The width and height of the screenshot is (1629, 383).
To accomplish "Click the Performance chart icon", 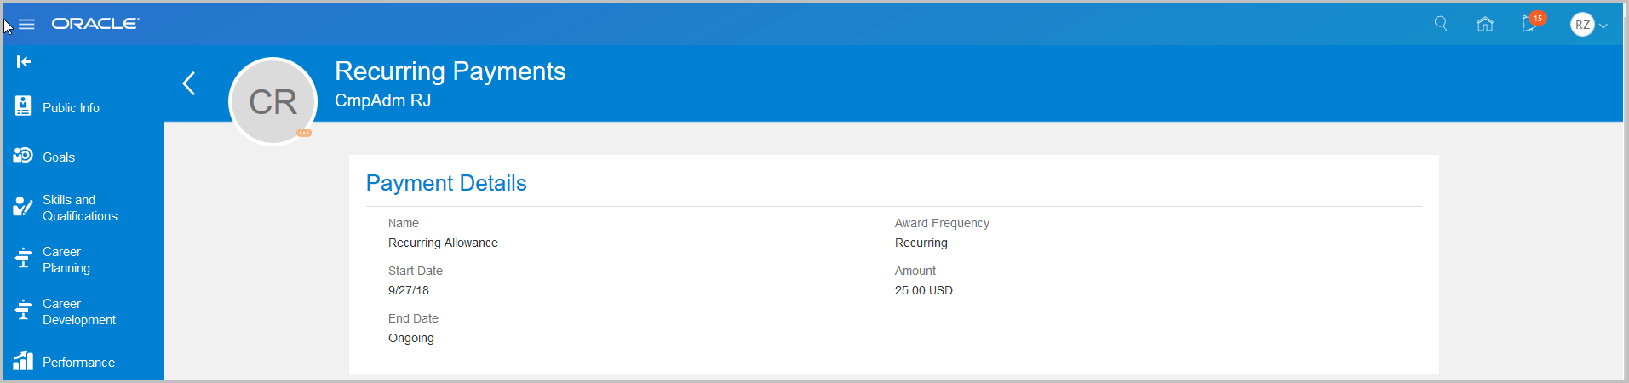I will click(x=23, y=361).
